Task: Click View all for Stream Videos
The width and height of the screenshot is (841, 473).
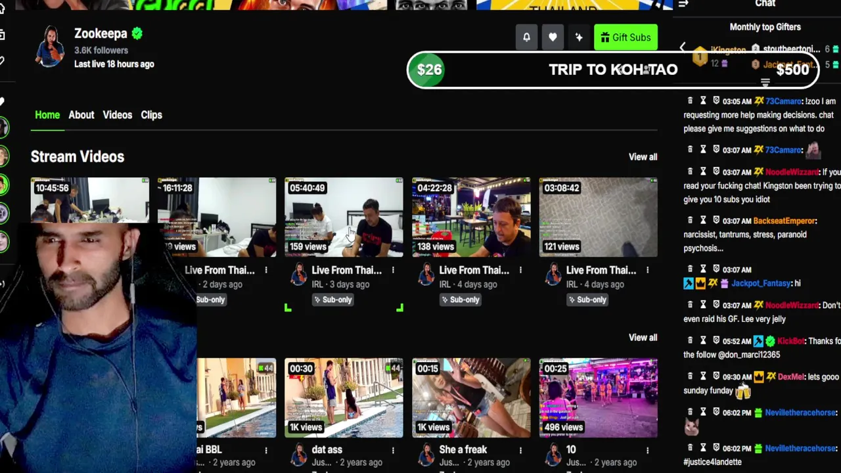Action: pyautogui.click(x=643, y=157)
